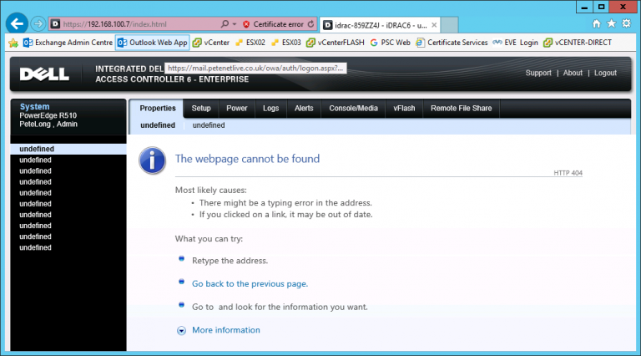Maximize the browser window
The height and width of the screenshot is (356, 641).
tap(601, 7)
